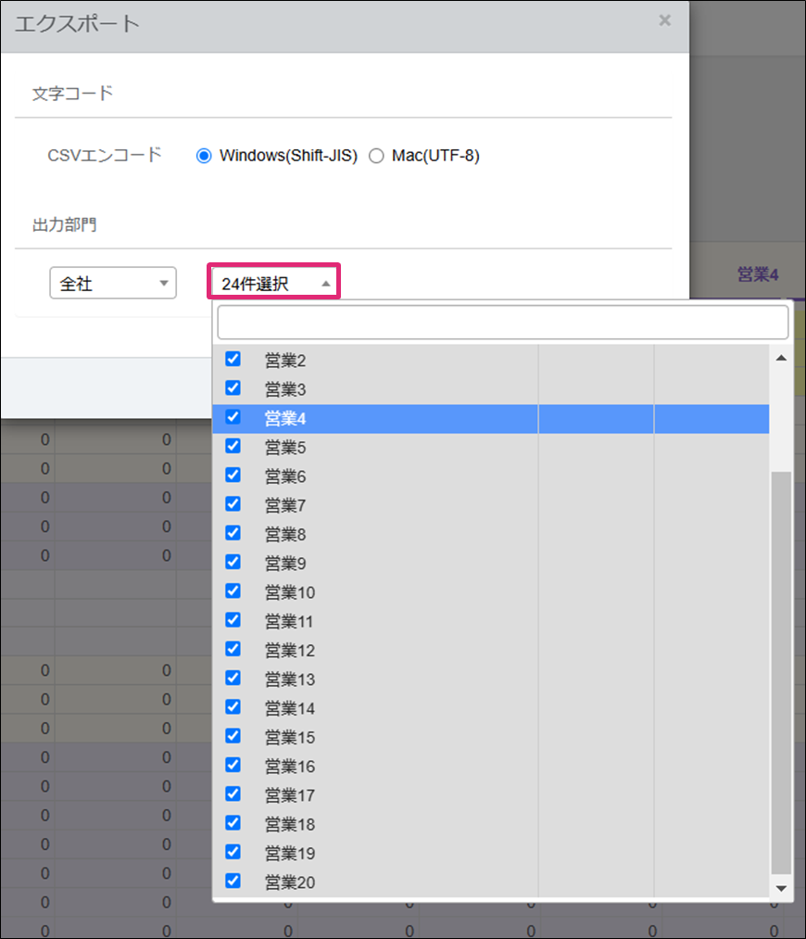Uncheck the 営業2 checkbox
This screenshot has width=806, height=939.
(x=233, y=359)
